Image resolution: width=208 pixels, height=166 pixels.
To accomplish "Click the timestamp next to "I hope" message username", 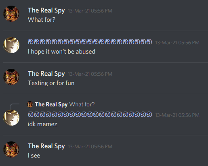I will pos(177,43).
